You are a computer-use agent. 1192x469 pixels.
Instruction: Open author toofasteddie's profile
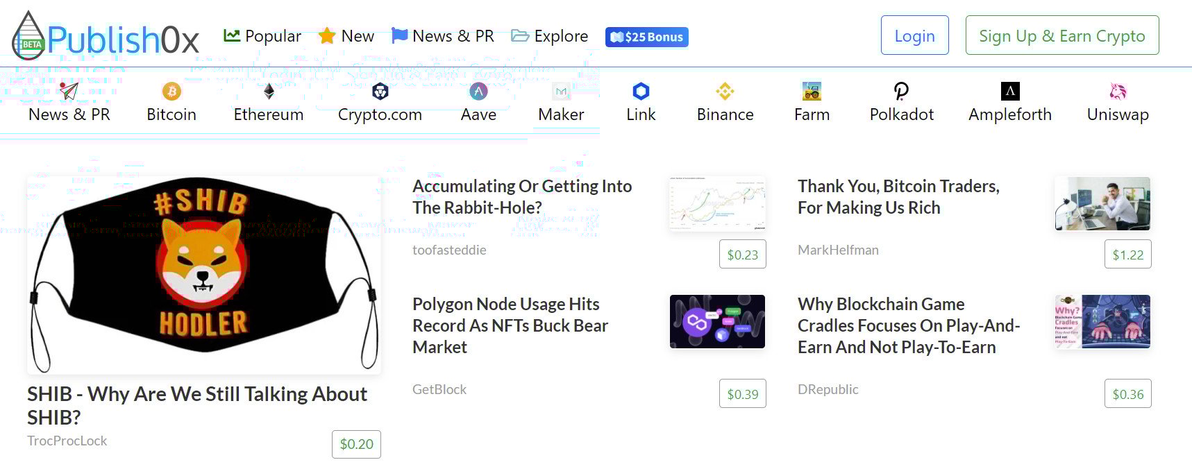click(x=449, y=250)
